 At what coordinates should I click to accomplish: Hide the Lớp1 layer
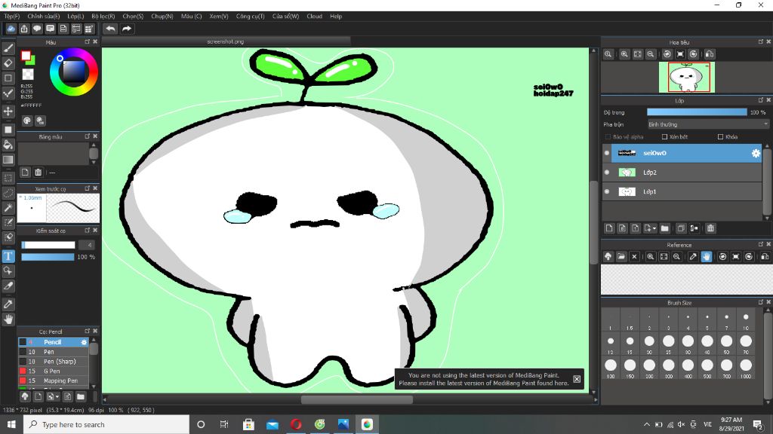(607, 191)
